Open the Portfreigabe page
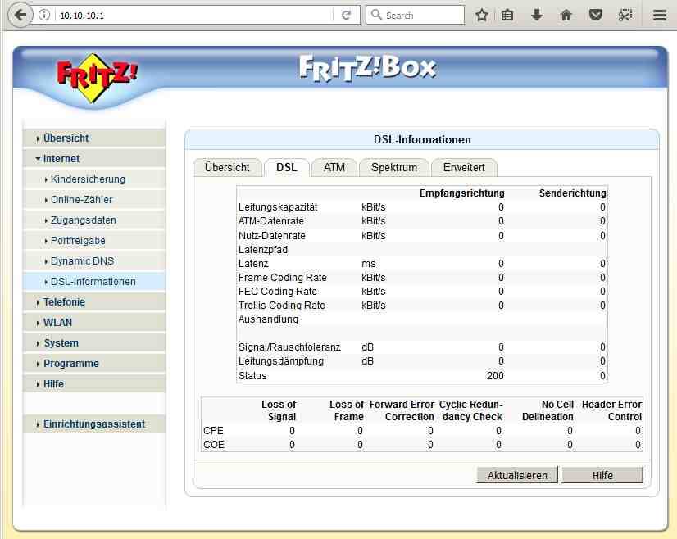This screenshot has width=677, height=539. pos(94,240)
